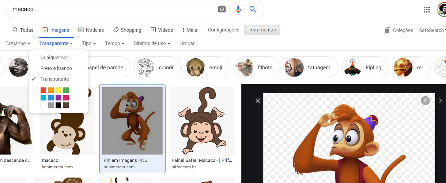
Task: Search by image using the camera icon
Action: (x=222, y=9)
